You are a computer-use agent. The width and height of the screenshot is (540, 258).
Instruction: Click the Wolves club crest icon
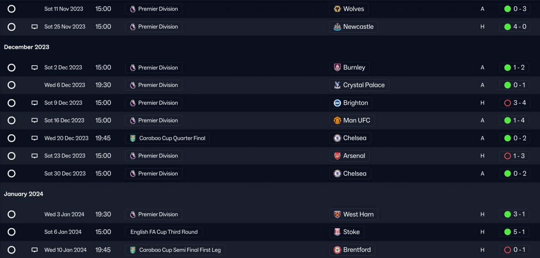(x=337, y=9)
